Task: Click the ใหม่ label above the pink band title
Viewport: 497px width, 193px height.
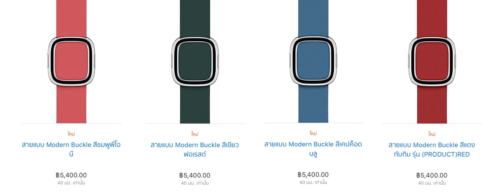Action: [x=71, y=134]
